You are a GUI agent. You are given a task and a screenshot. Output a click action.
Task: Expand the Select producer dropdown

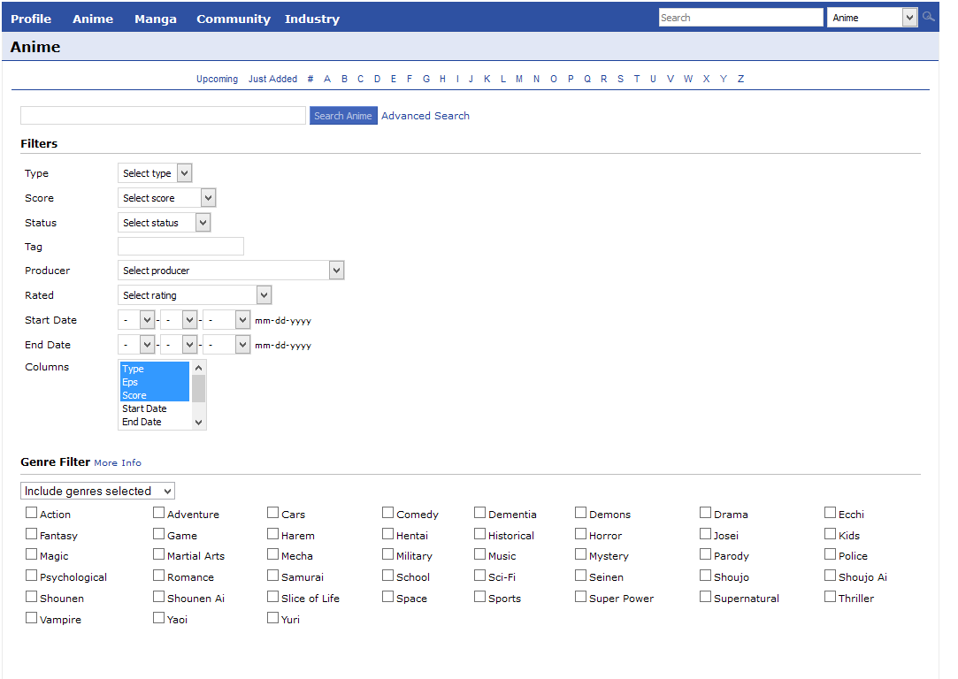230,271
